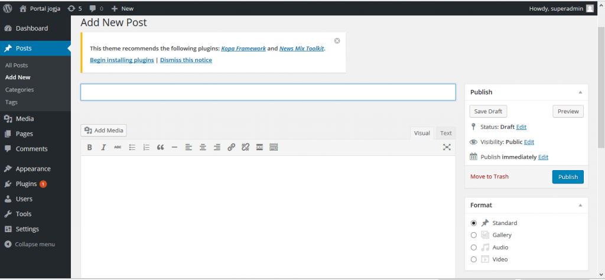Switch to the Text editor tab

tap(445, 133)
